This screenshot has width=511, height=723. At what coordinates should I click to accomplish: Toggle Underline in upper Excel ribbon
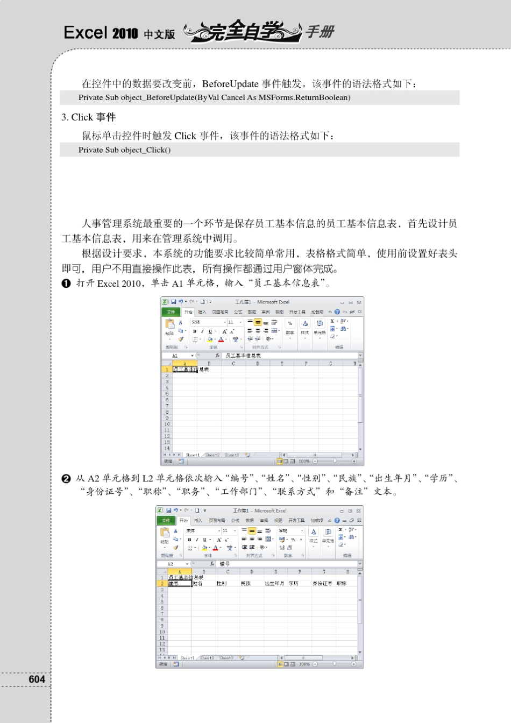(x=210, y=331)
